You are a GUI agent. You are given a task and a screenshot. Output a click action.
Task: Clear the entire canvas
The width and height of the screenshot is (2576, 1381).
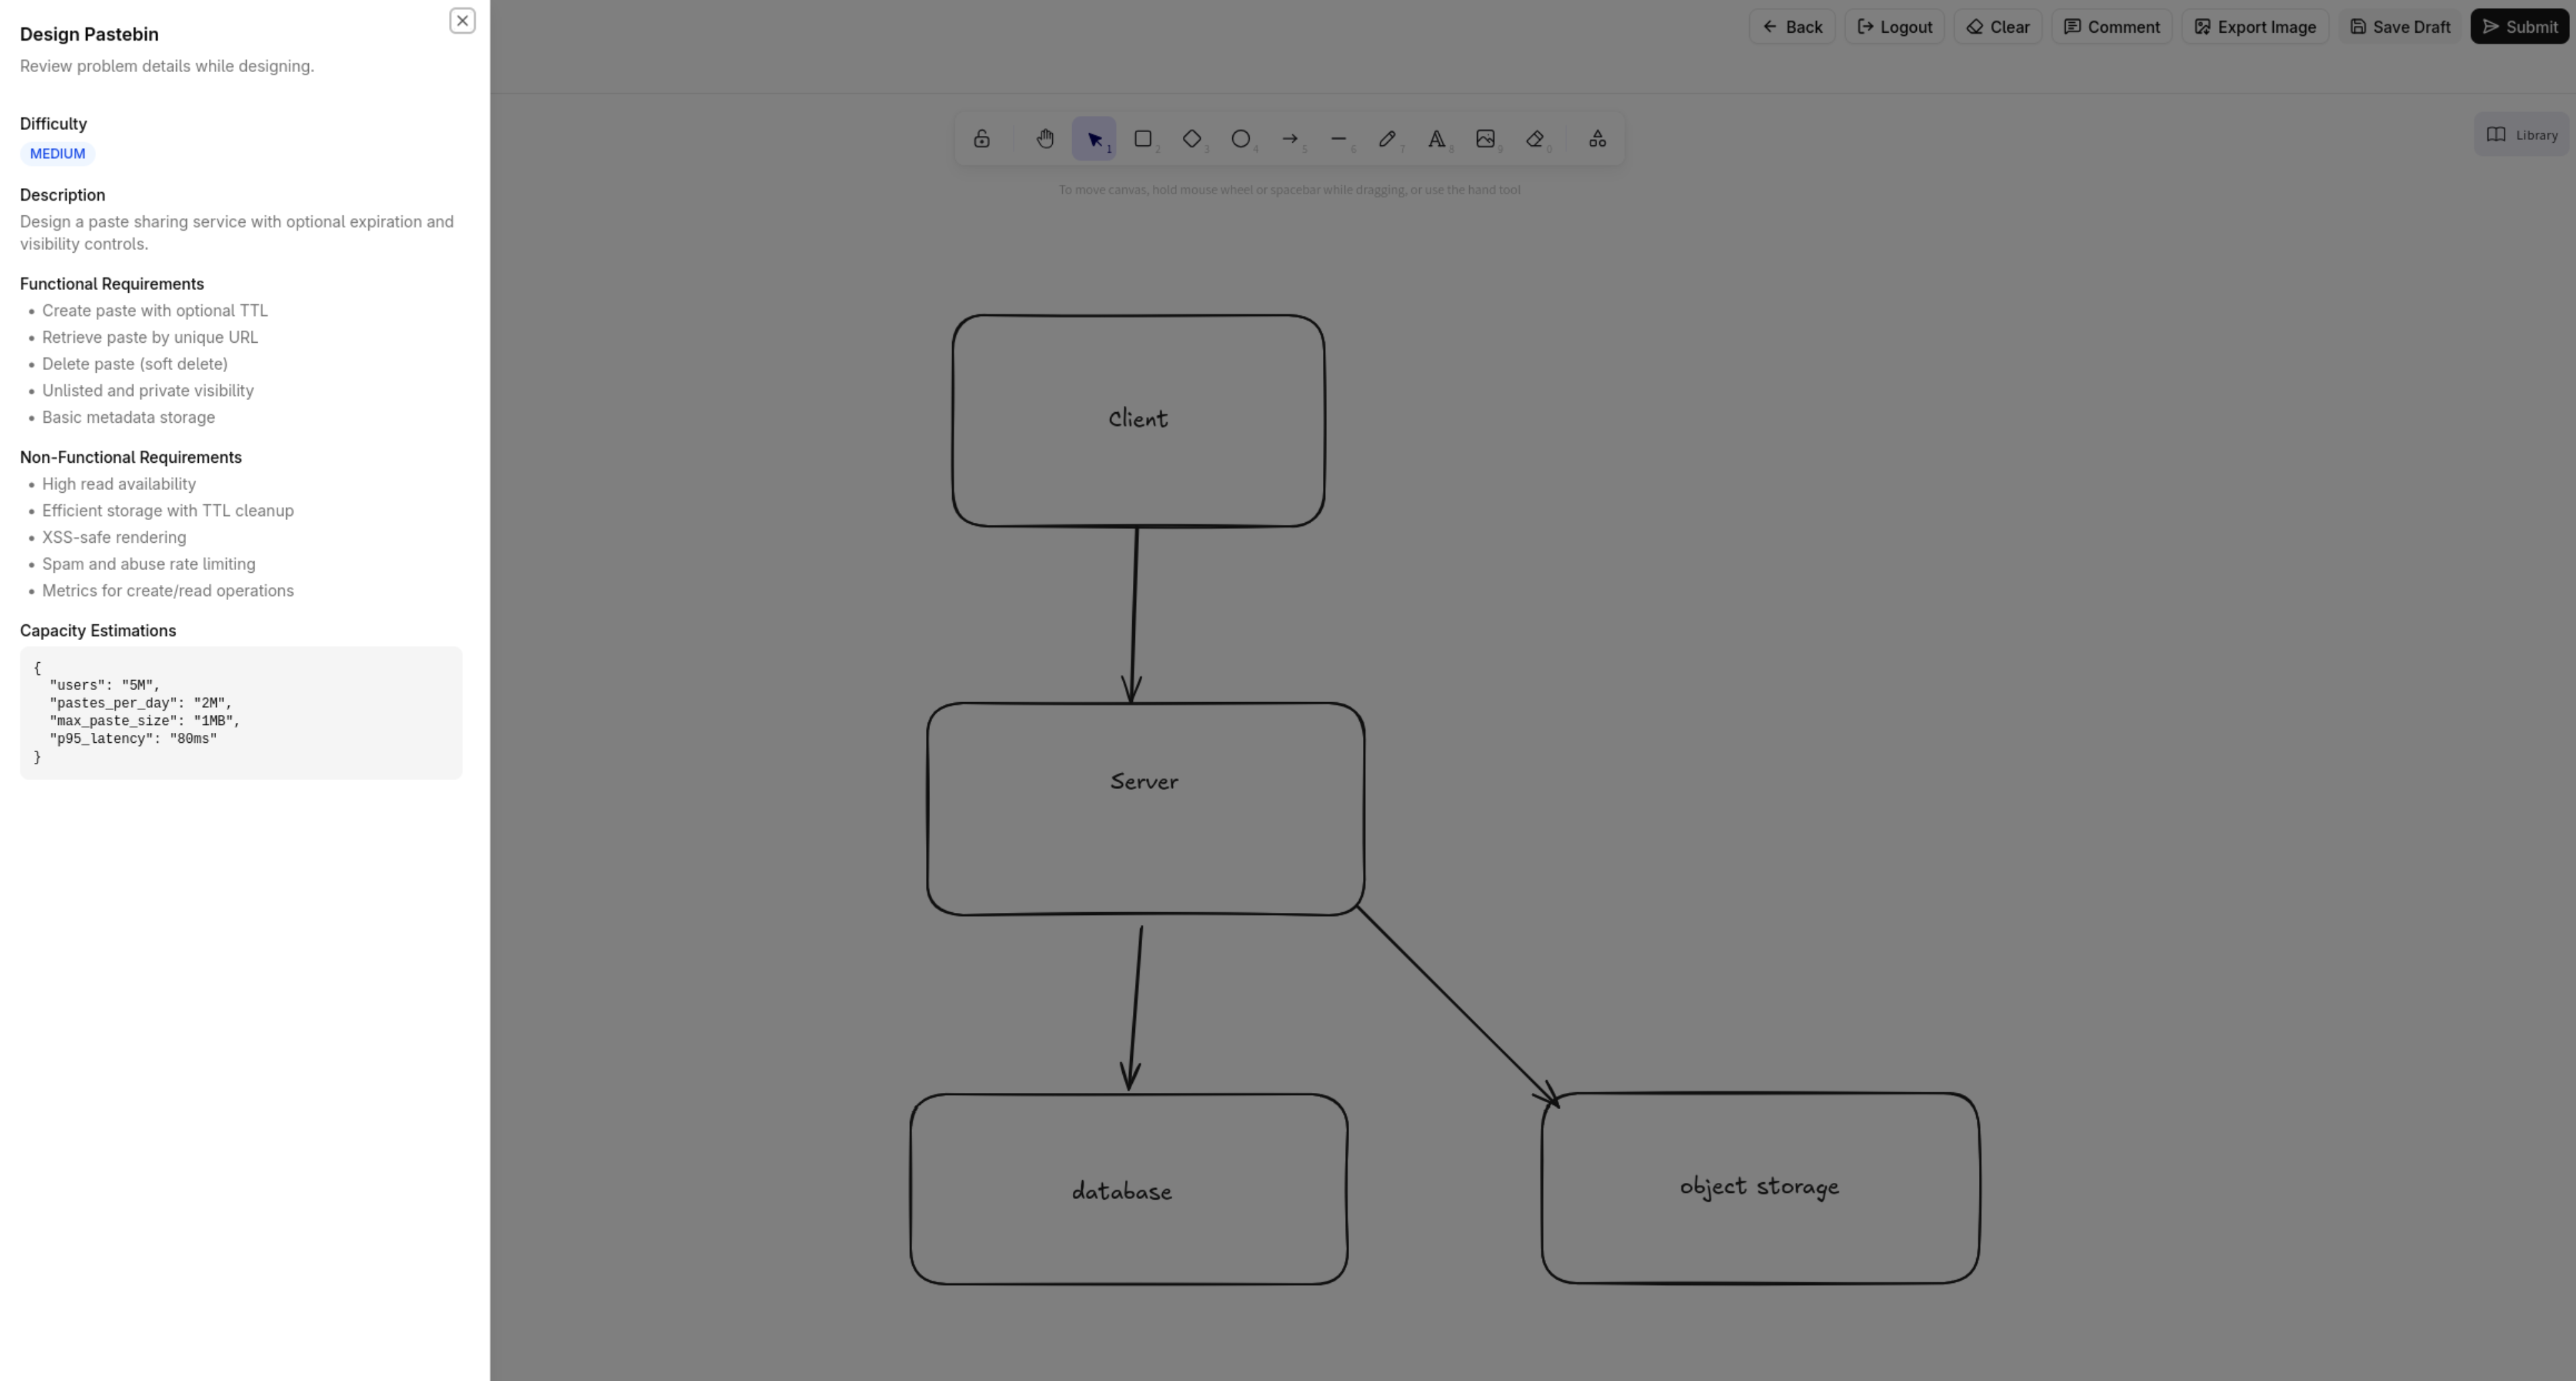coord(1997,26)
